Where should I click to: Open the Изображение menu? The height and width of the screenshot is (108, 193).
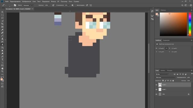pos(27,1)
